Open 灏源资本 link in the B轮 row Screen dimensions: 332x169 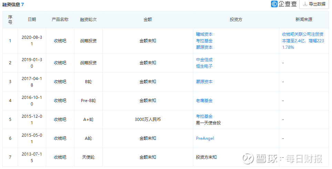pyautogui.click(x=204, y=82)
